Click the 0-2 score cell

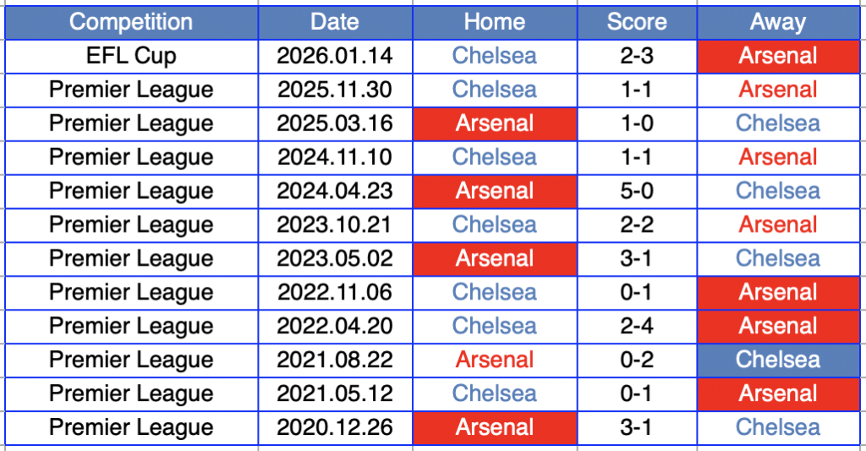[637, 360]
